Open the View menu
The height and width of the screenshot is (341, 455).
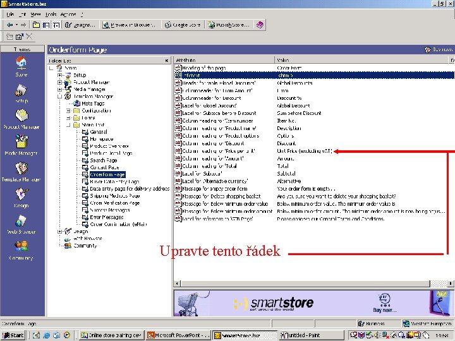(x=35, y=14)
